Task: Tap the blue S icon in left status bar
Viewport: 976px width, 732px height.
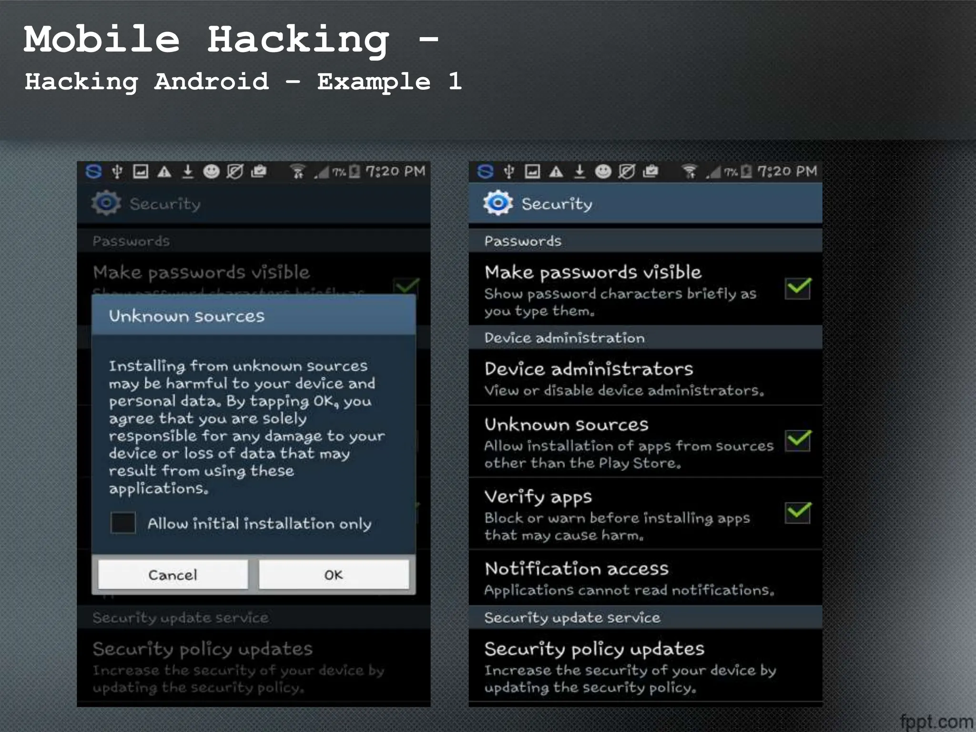Action: [93, 171]
